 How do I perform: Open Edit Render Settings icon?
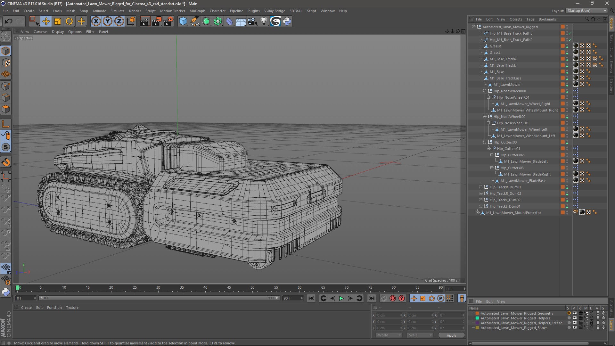pyautogui.click(x=168, y=21)
